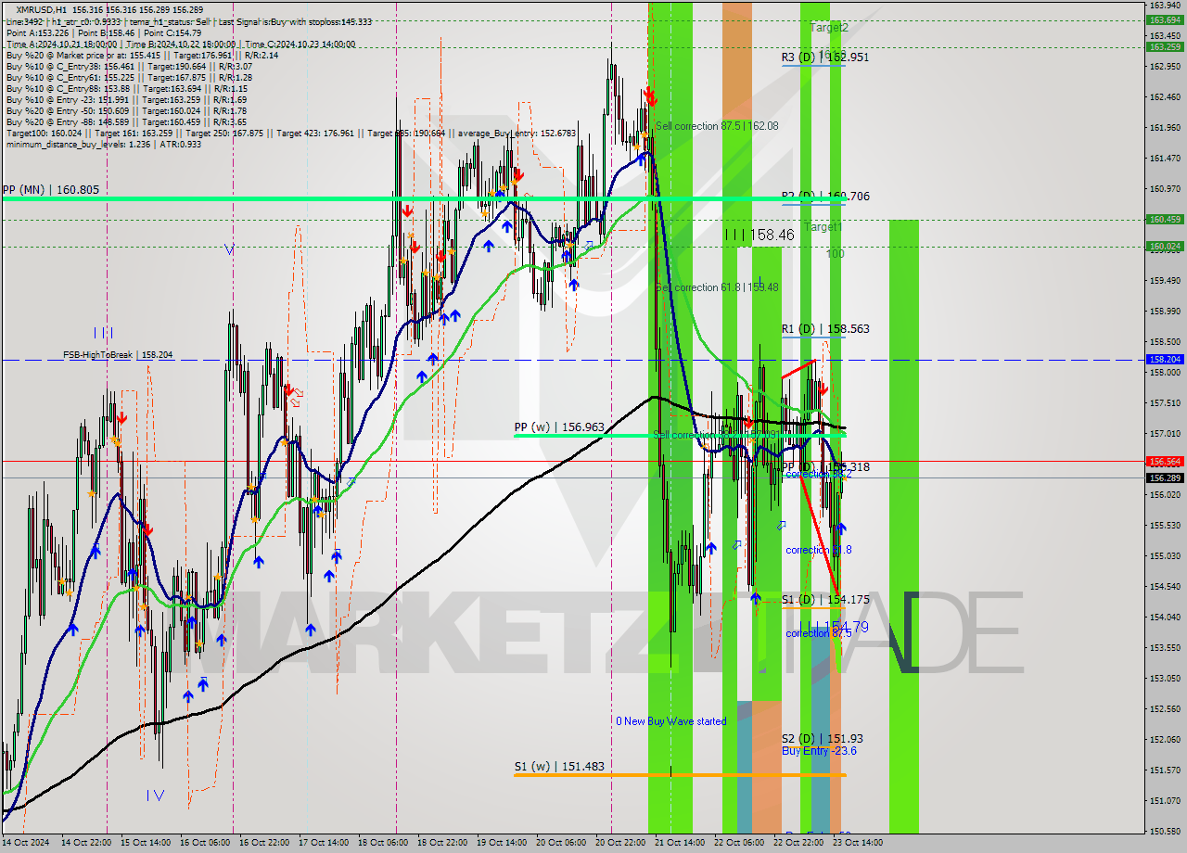Click the '0 New Buy Wave started' text
This screenshot has height=853, width=1187.
coord(671,721)
